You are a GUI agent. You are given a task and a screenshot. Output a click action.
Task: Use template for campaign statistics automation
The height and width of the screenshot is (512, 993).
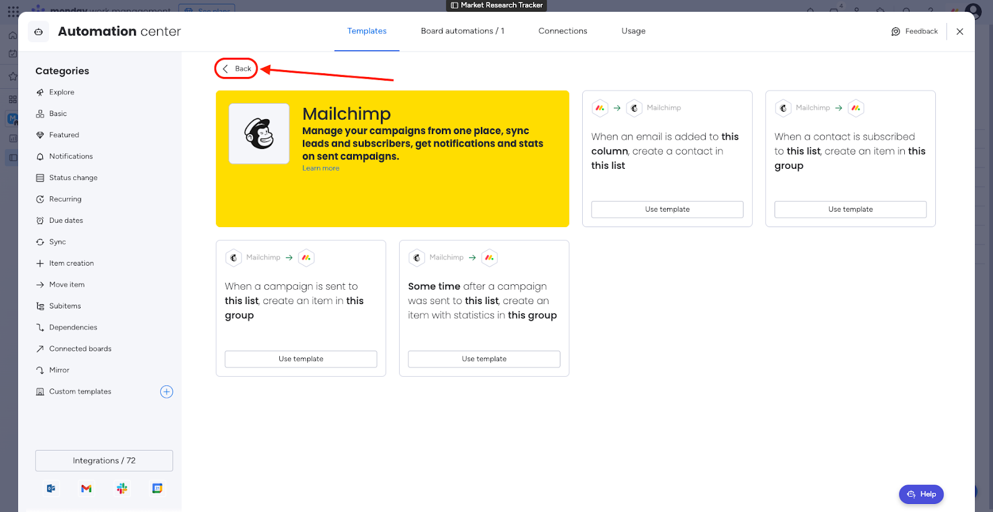[484, 359]
